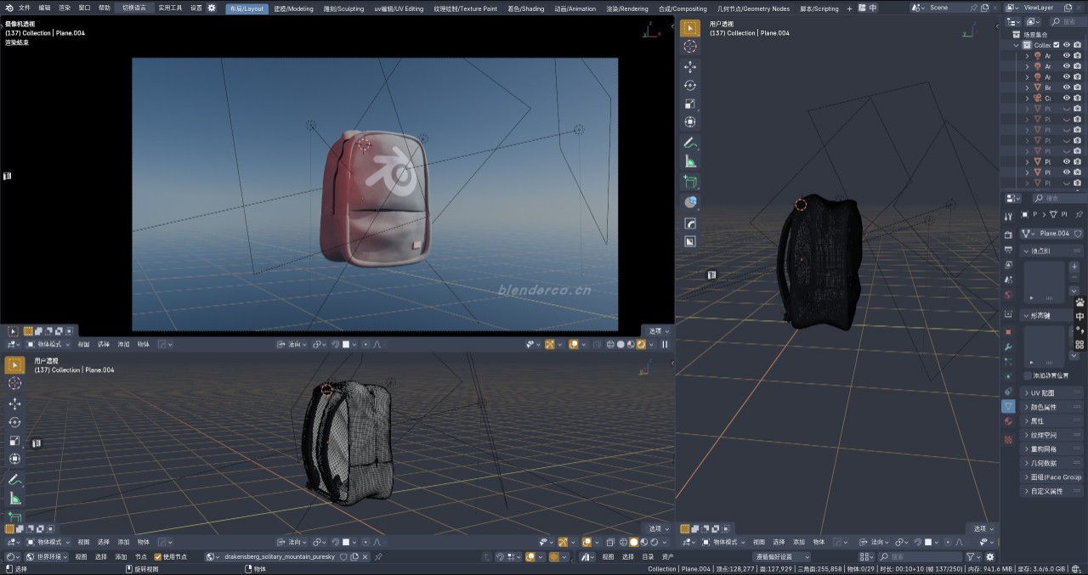Toggle visibility eye of the Bc outliner row
This screenshot has width=1088, height=575.
pyautogui.click(x=1067, y=87)
